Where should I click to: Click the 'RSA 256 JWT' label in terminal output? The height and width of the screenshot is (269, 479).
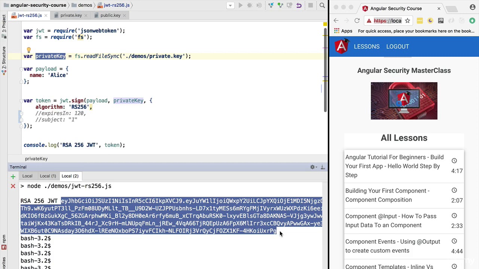click(39, 201)
